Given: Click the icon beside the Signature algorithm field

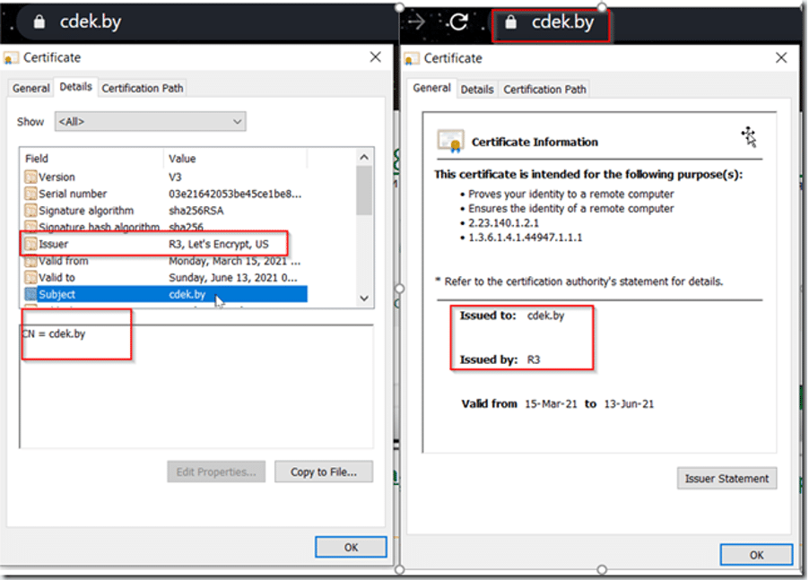Looking at the screenshot, I should 30,211.
